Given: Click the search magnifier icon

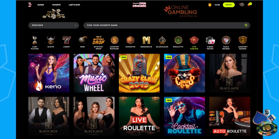Looking at the screenshot, I should (246, 25).
